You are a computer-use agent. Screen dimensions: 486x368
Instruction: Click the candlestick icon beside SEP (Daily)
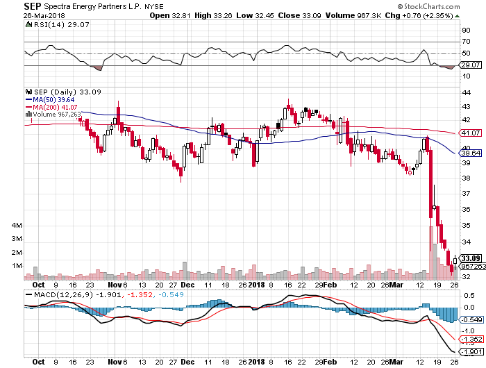(29, 92)
